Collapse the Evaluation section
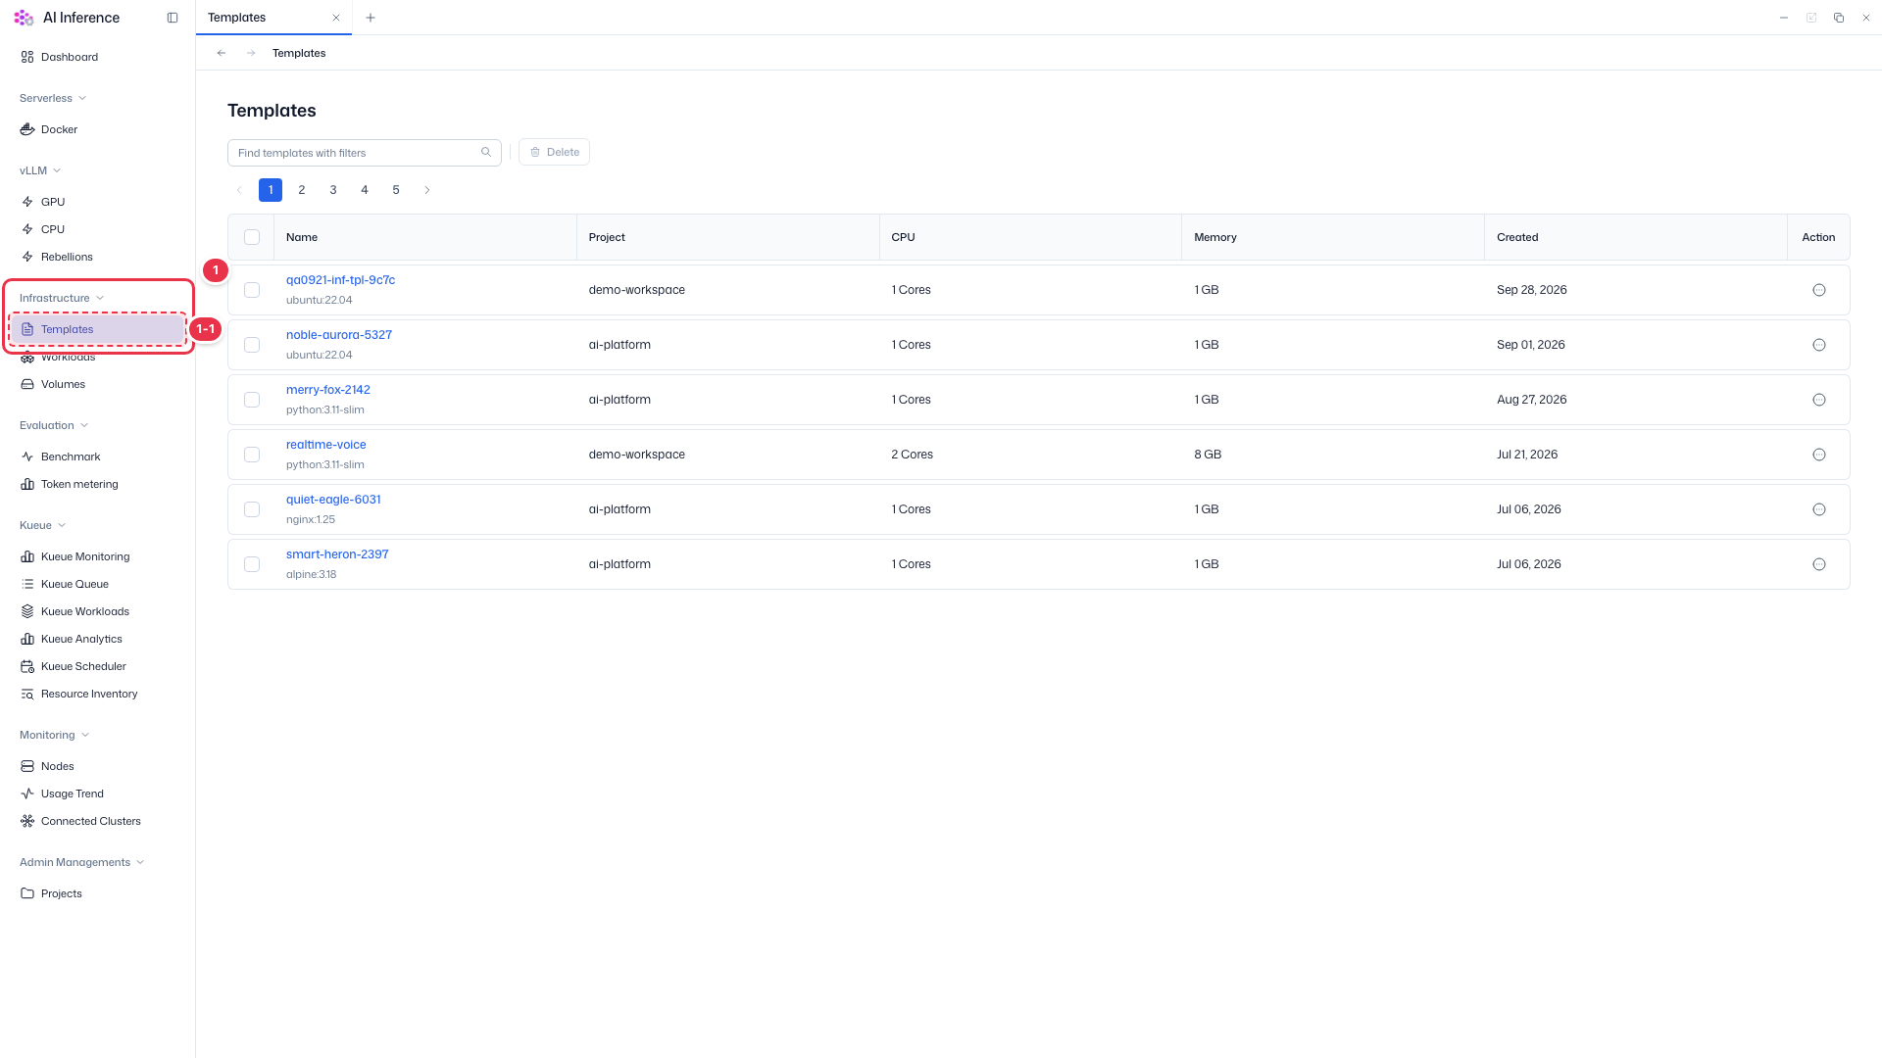The image size is (1882, 1058). click(x=54, y=425)
